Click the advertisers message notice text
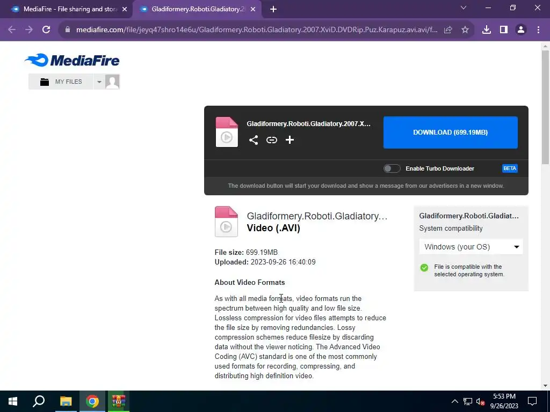 click(x=366, y=186)
